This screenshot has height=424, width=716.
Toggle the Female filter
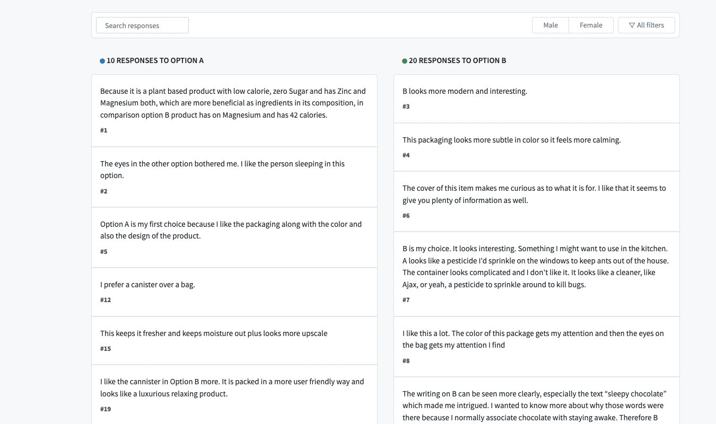pos(591,25)
